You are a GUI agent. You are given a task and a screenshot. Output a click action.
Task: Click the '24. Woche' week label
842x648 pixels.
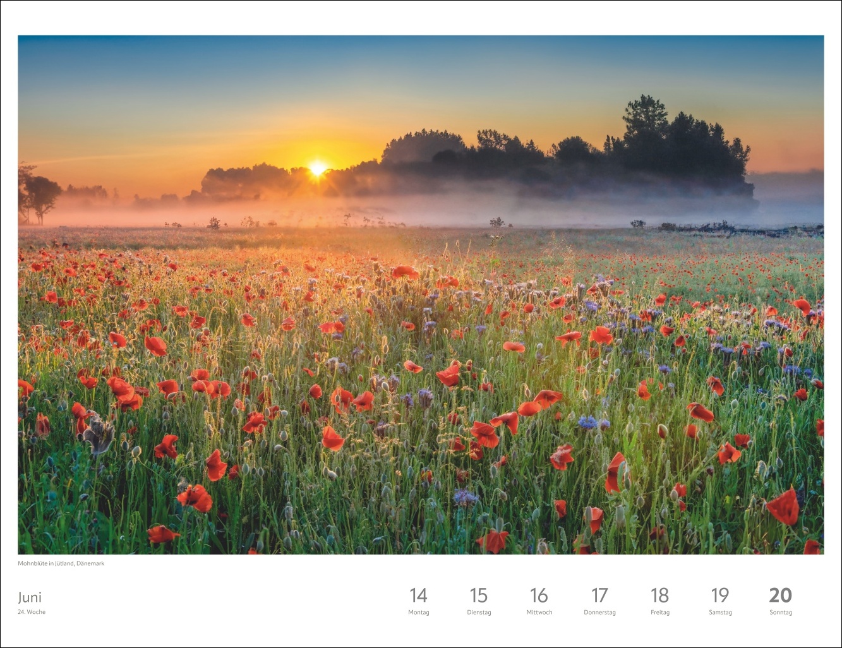[32, 612]
